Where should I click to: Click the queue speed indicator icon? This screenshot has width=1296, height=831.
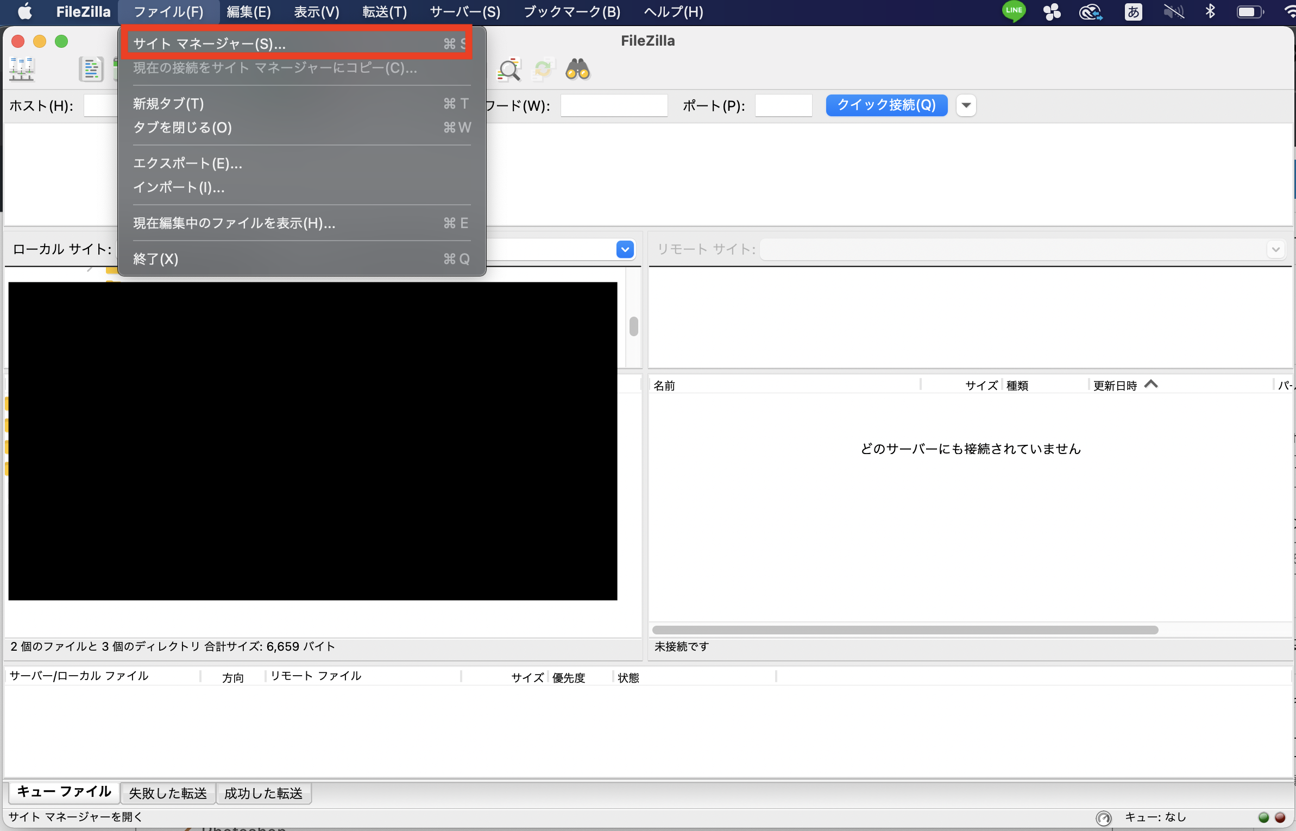pos(1103,818)
